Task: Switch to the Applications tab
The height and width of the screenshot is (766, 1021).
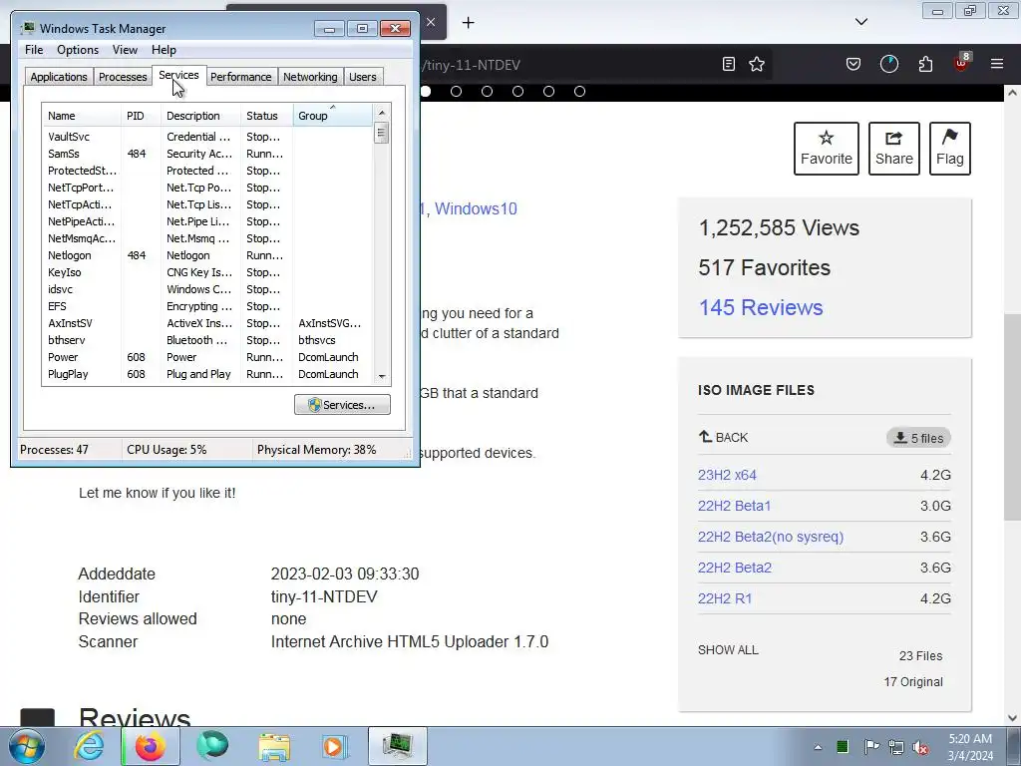Action: (x=59, y=76)
